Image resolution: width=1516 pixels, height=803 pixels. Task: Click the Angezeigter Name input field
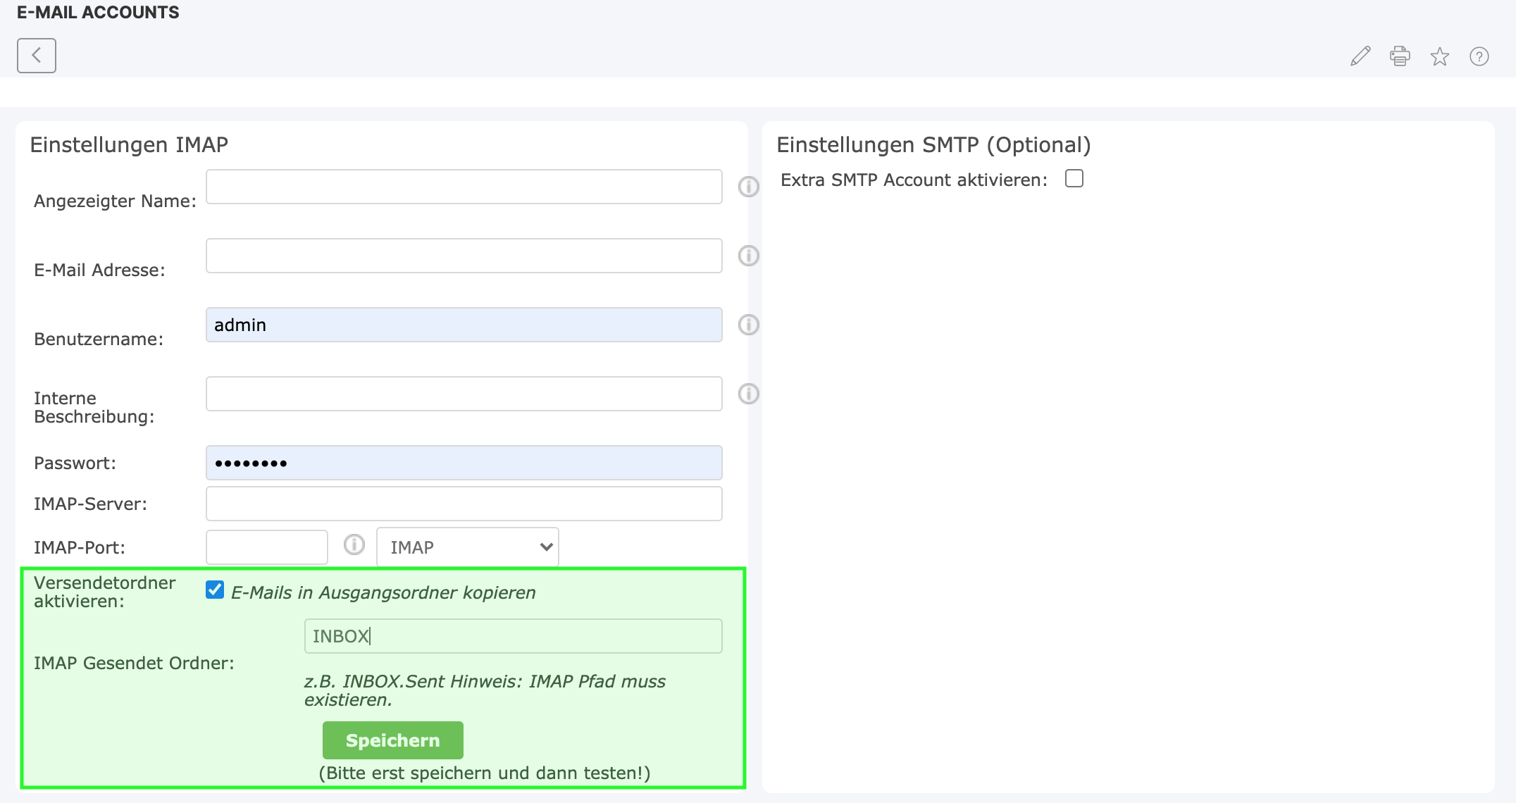(x=464, y=187)
